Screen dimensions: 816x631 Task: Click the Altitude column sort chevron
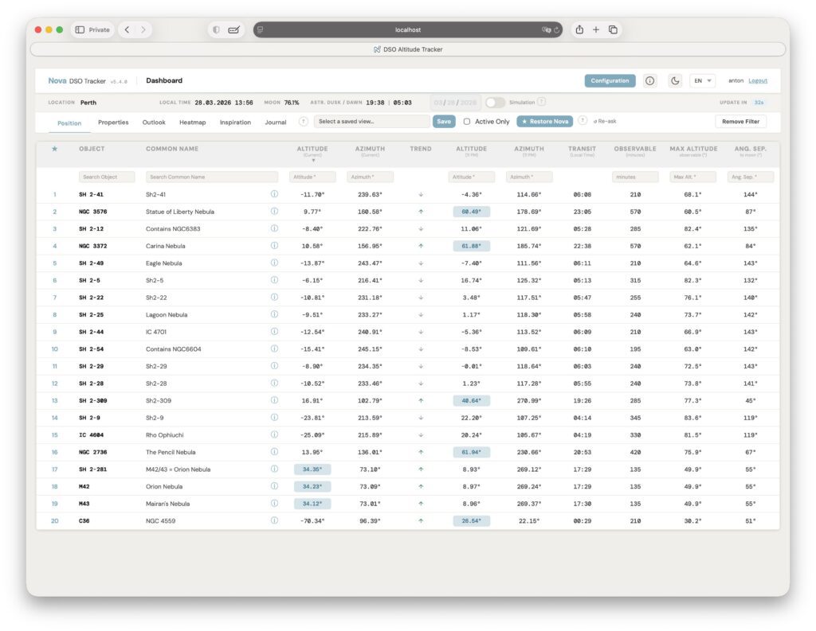(312, 159)
